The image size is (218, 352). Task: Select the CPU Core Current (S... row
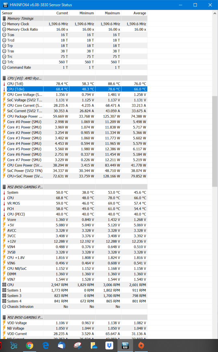(74, 105)
